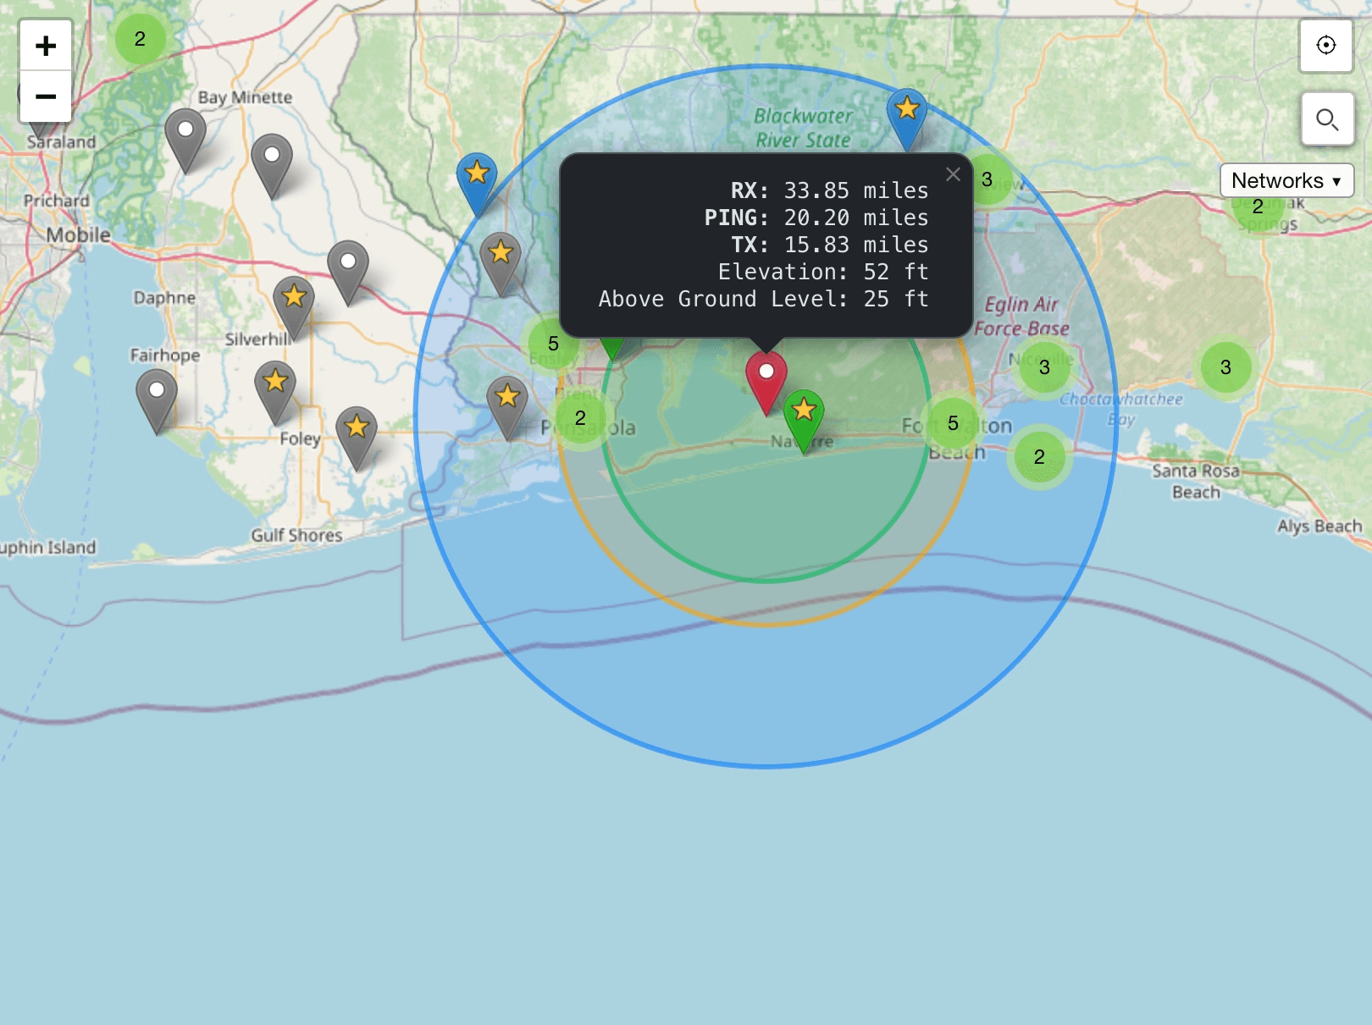Viewport: 1372px width, 1025px height.
Task: Expand the cluster of 3 by Choctawhatchee Bay
Action: tap(1225, 367)
